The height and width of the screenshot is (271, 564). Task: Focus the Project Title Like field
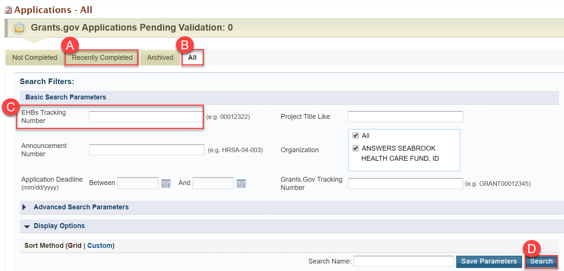406,117
